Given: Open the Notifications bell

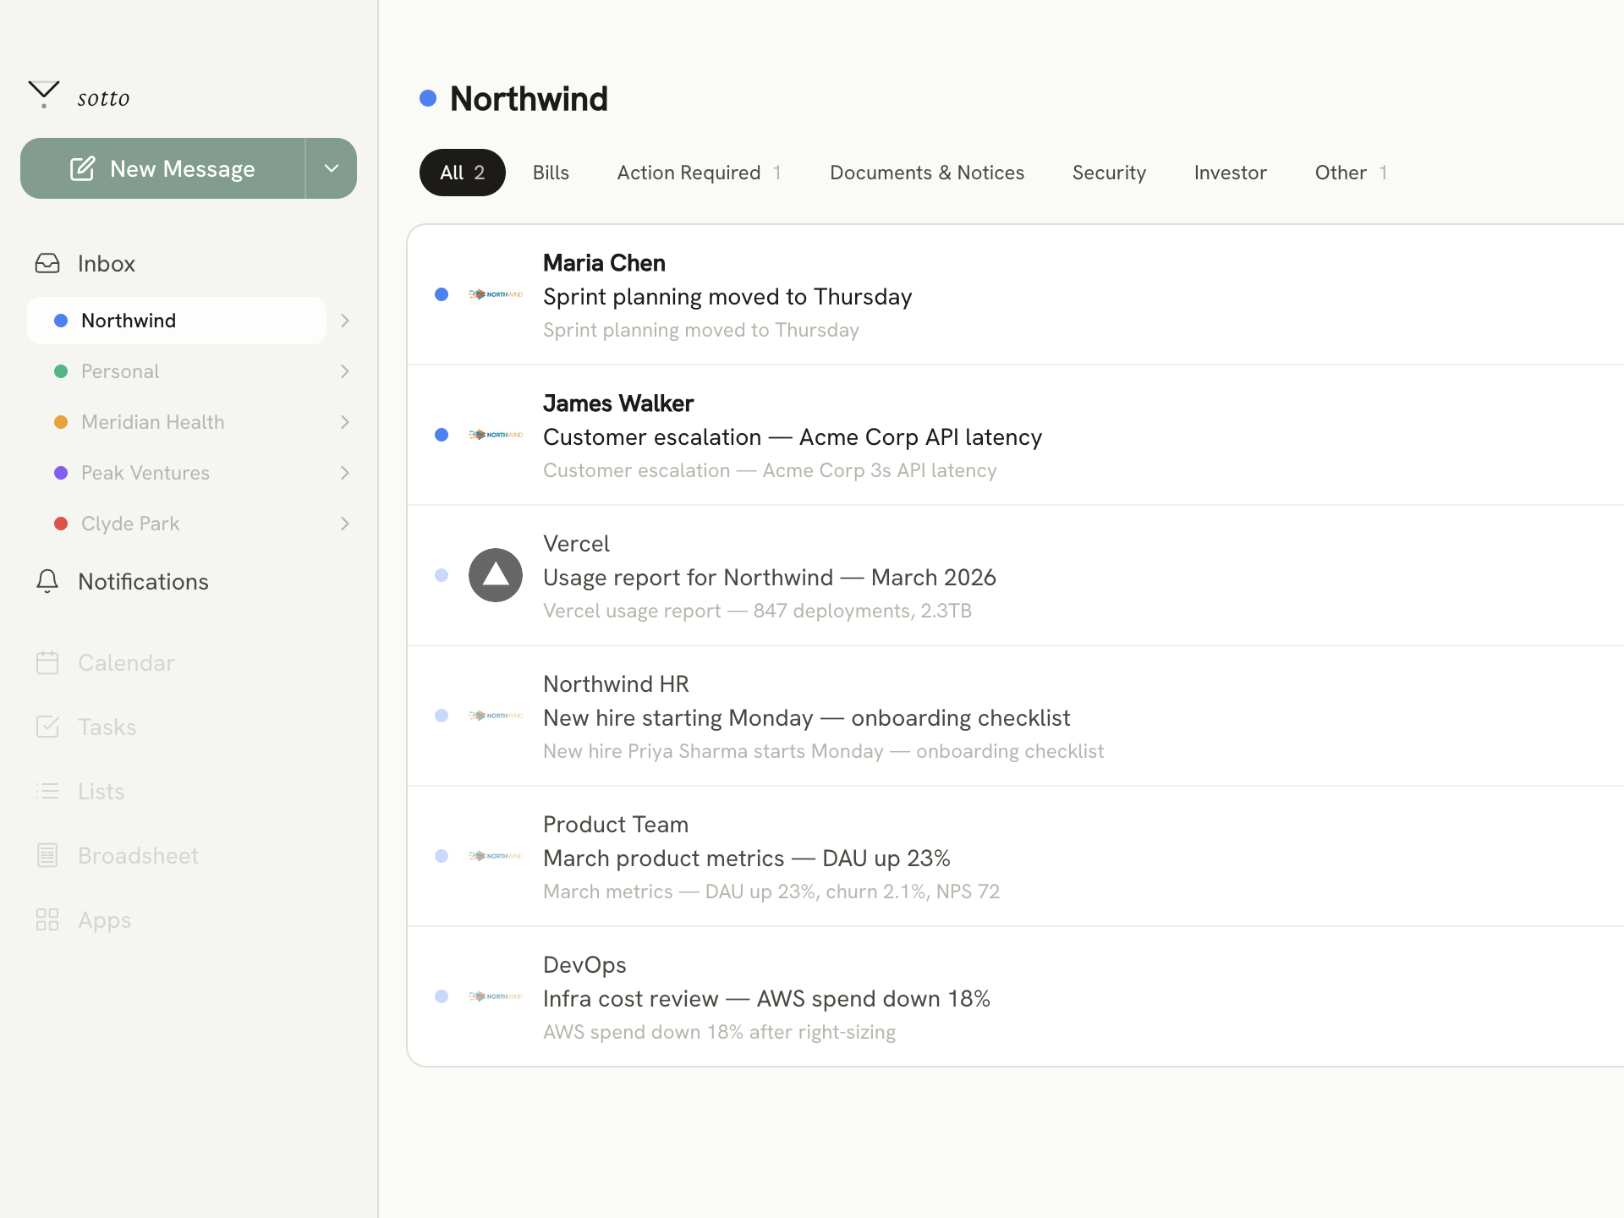Looking at the screenshot, I should (142, 581).
